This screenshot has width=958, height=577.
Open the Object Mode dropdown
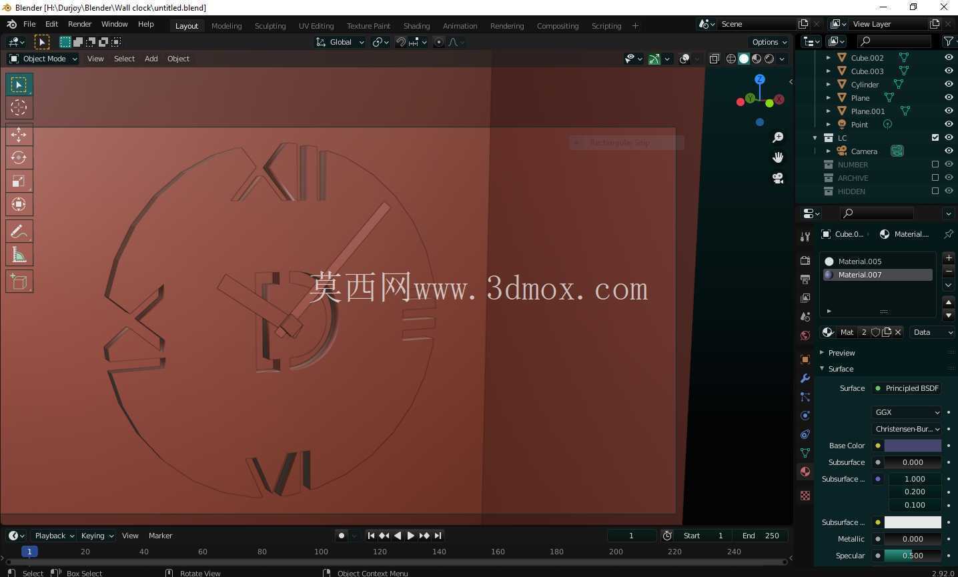(x=43, y=59)
